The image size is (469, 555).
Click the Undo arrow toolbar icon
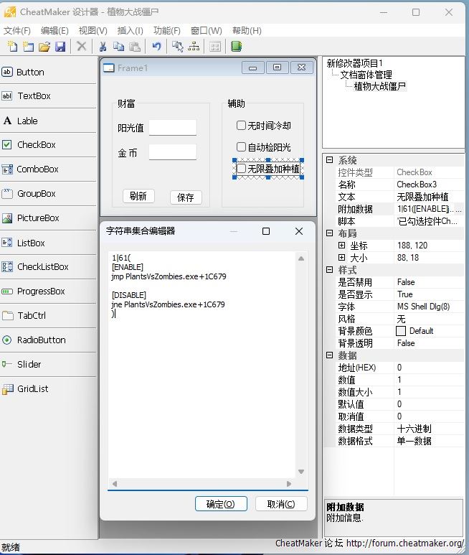(156, 47)
